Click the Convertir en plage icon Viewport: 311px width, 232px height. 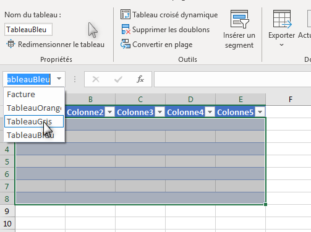126,44
